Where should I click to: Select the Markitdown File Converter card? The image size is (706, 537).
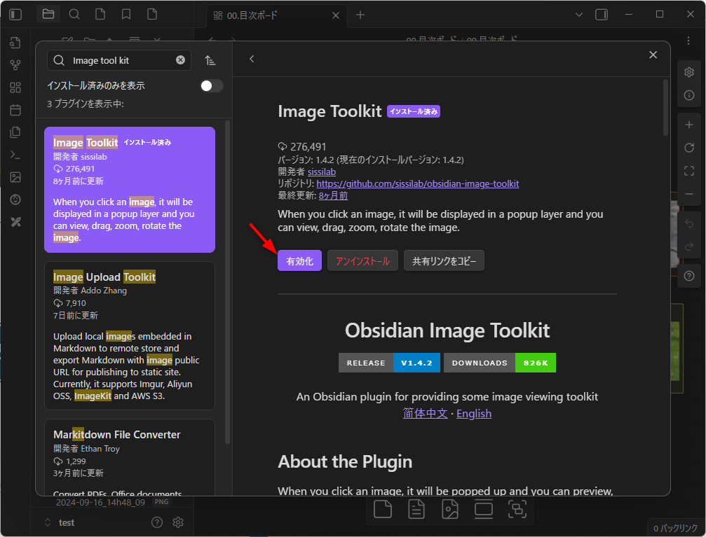130,457
